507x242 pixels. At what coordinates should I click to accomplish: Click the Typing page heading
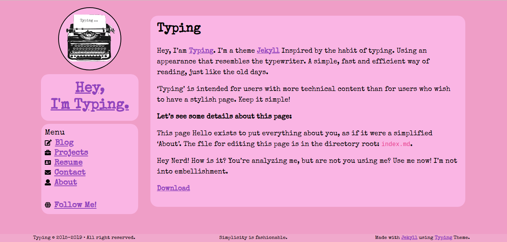(179, 28)
